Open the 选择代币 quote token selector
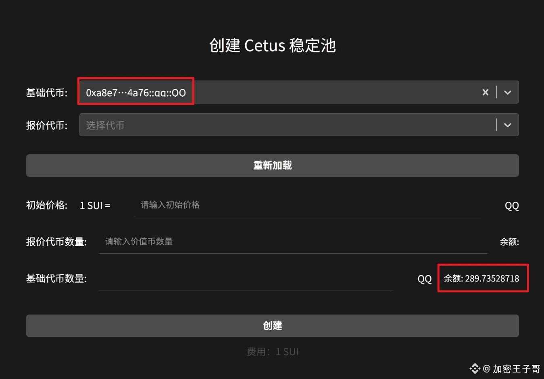Screen dimensions: 544x379 point(282,125)
